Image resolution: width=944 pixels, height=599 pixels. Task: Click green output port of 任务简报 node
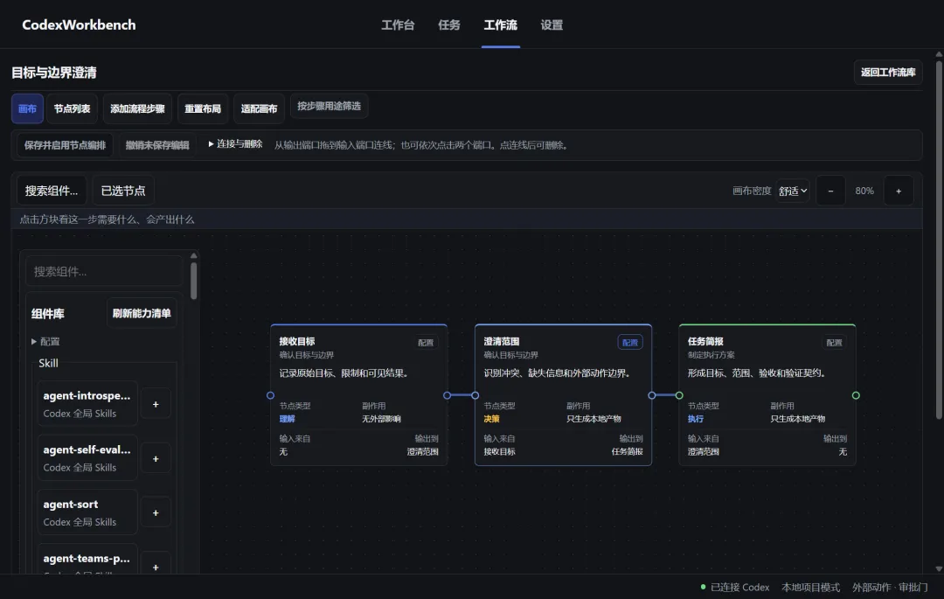(856, 395)
